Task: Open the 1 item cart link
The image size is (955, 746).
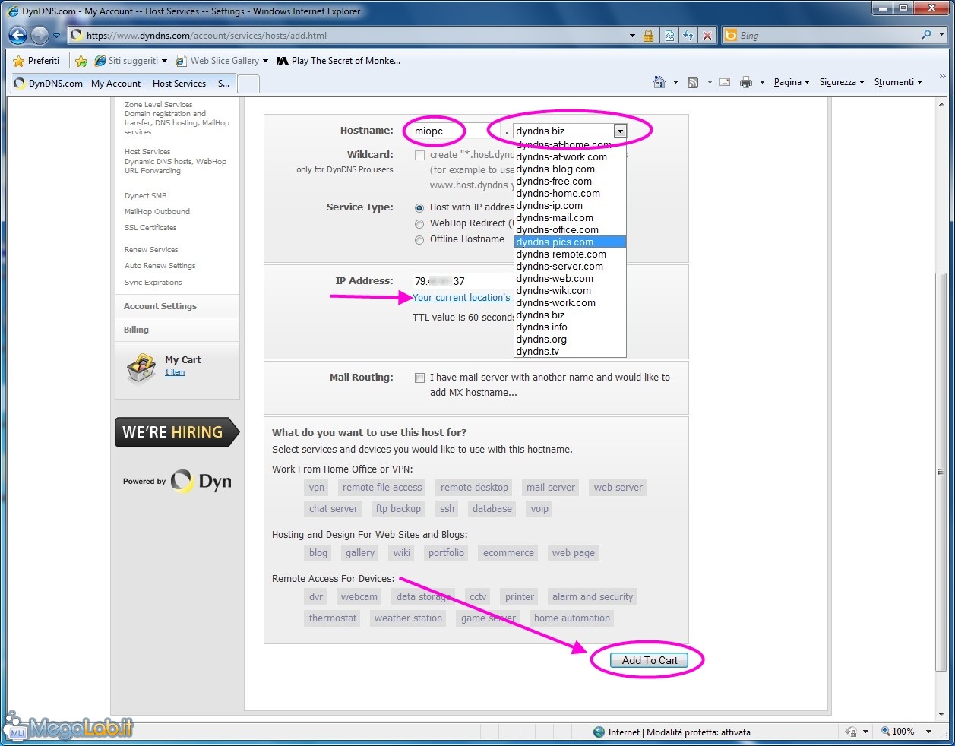Action: click(175, 372)
